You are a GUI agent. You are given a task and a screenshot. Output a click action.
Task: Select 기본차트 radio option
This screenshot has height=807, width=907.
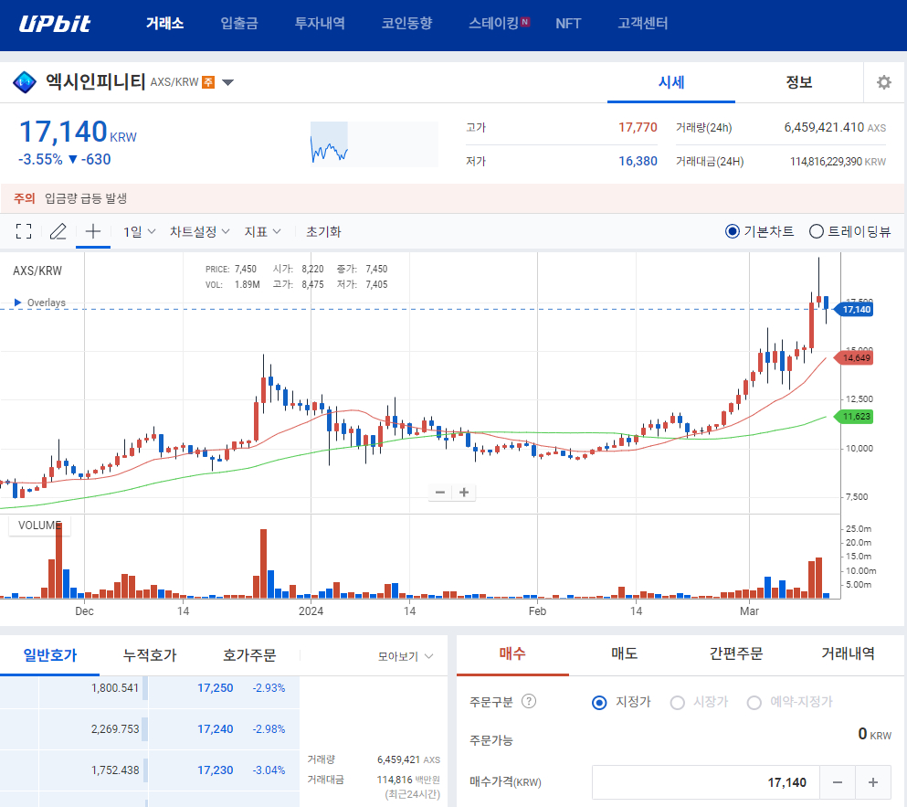(x=759, y=231)
